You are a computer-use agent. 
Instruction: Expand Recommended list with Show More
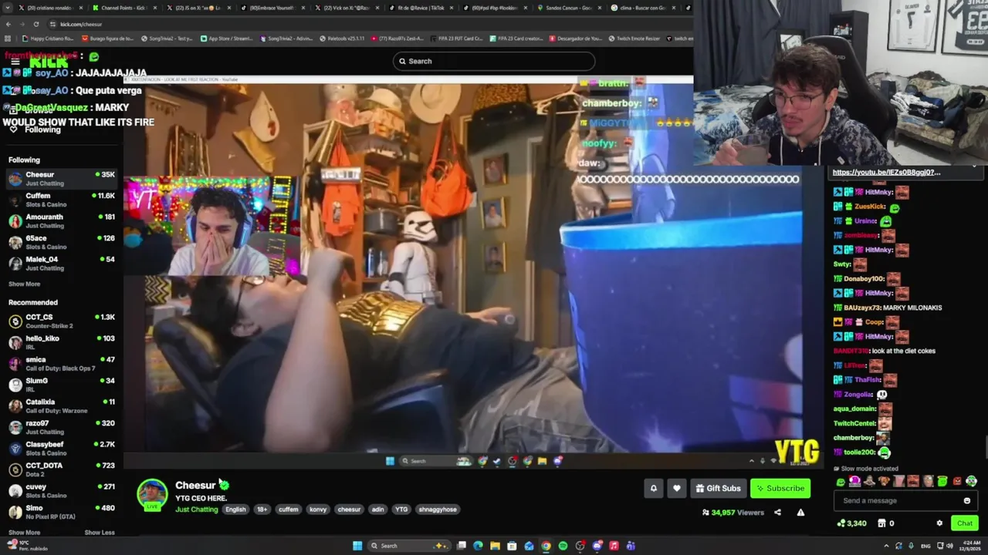click(x=24, y=533)
